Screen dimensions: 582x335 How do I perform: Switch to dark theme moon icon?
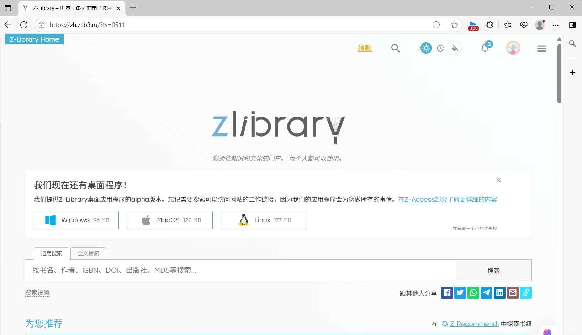[441, 48]
